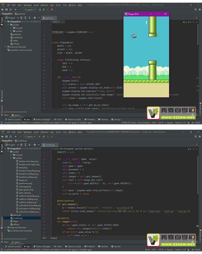Open Project panel gear options in game.py window

coord(35,18)
